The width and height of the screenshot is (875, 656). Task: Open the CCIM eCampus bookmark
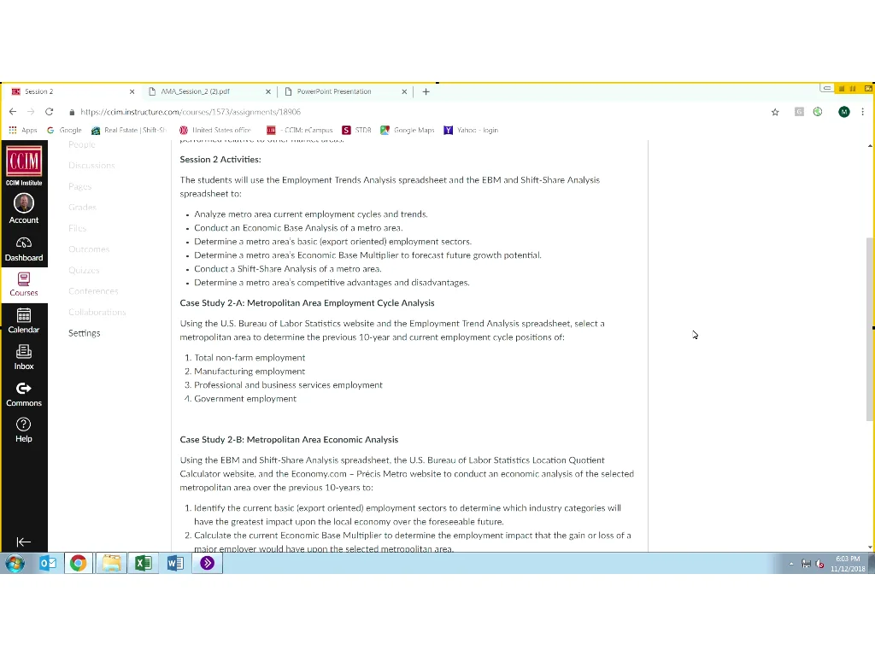pyautogui.click(x=299, y=130)
